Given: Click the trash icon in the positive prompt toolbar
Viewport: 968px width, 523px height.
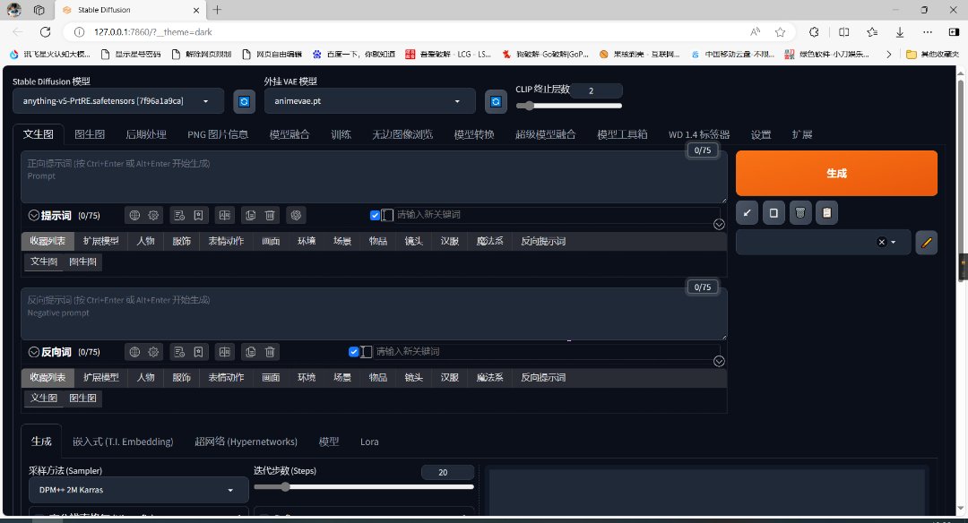Looking at the screenshot, I should click(x=271, y=215).
